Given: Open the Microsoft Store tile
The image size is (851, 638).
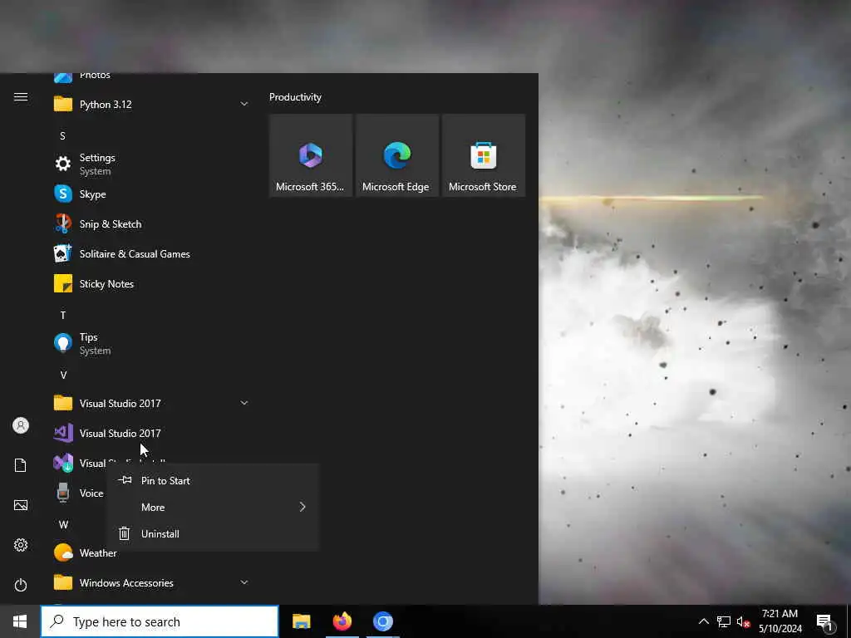Looking at the screenshot, I should pos(484,155).
